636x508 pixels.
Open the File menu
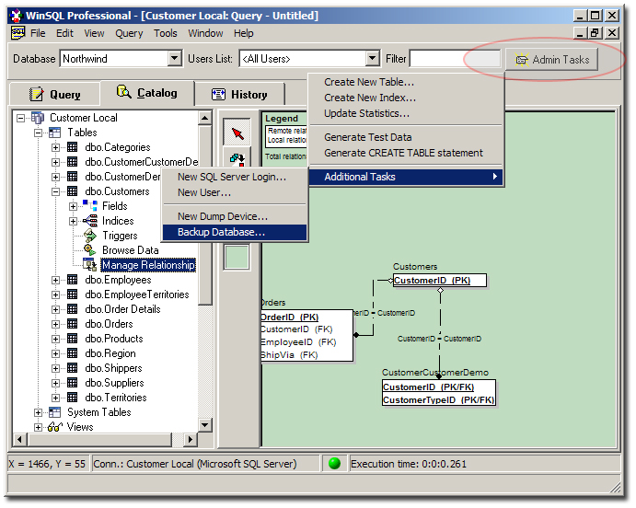pyautogui.click(x=38, y=33)
